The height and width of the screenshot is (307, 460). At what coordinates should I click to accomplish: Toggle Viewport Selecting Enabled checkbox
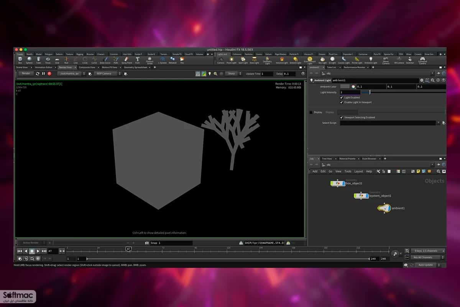[x=342, y=117]
